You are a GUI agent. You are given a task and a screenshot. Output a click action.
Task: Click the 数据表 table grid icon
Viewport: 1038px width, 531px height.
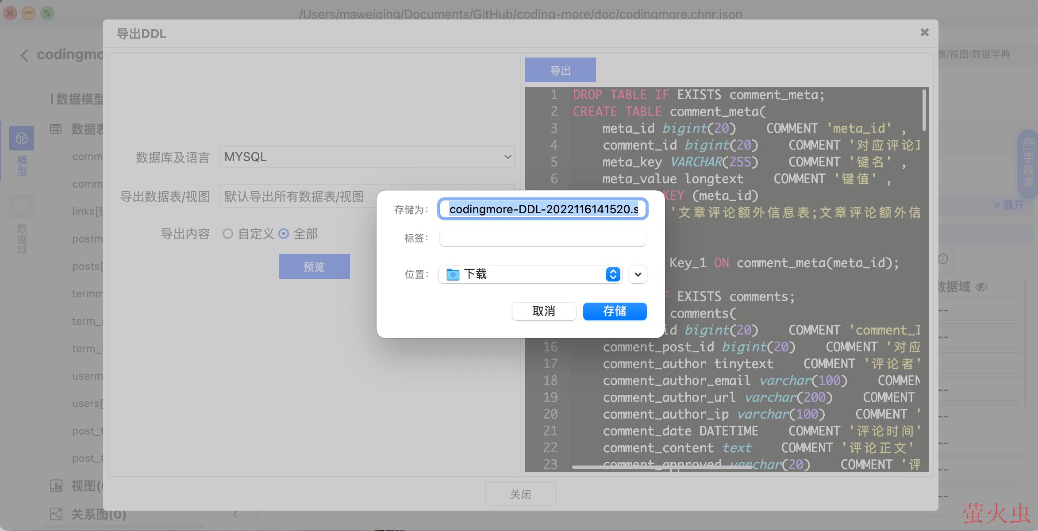56,129
